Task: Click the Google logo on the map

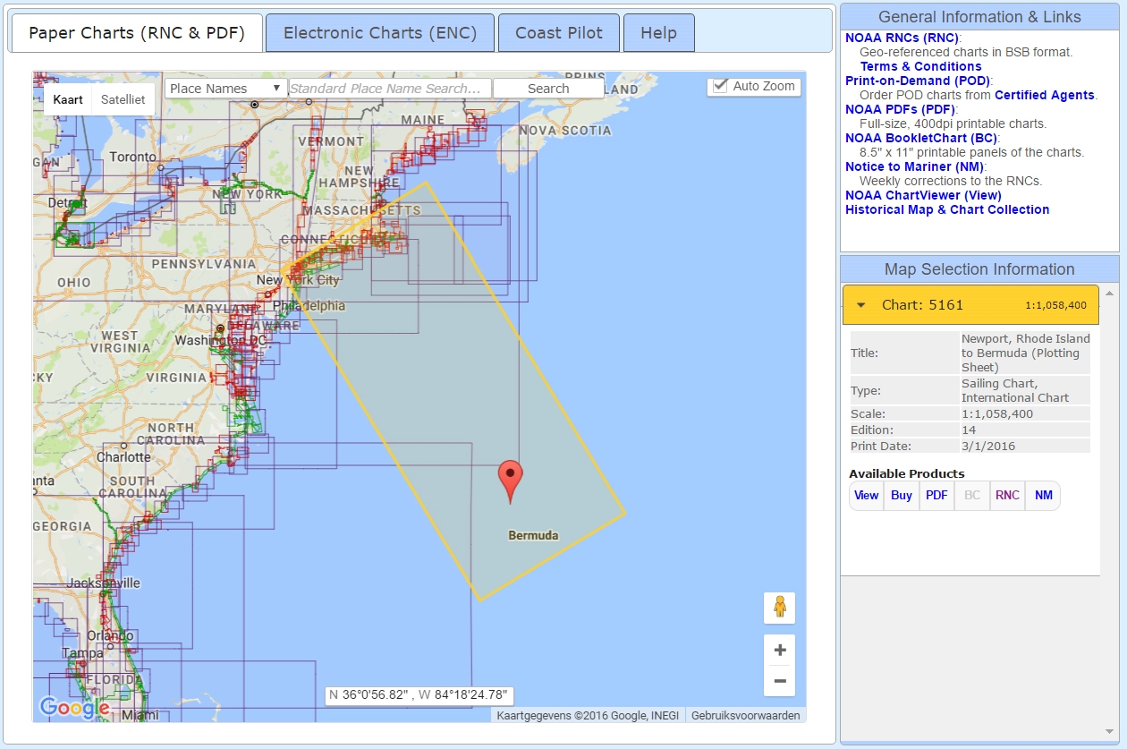Action: point(75,709)
